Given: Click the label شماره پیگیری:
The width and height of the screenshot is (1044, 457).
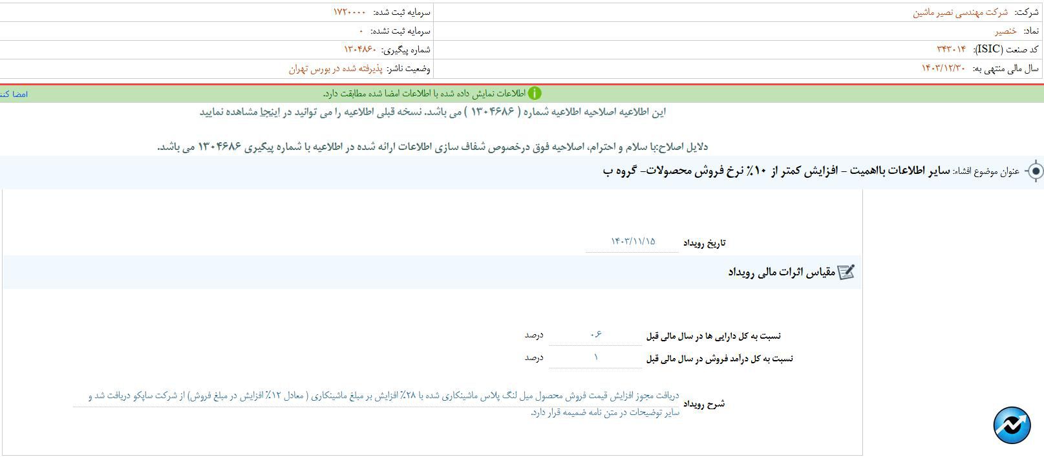Looking at the screenshot, I should point(406,50).
